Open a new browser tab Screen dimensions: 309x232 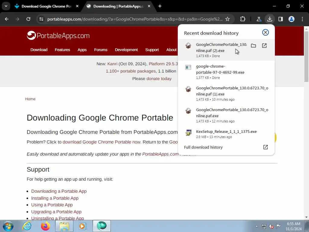(x=160, y=6)
